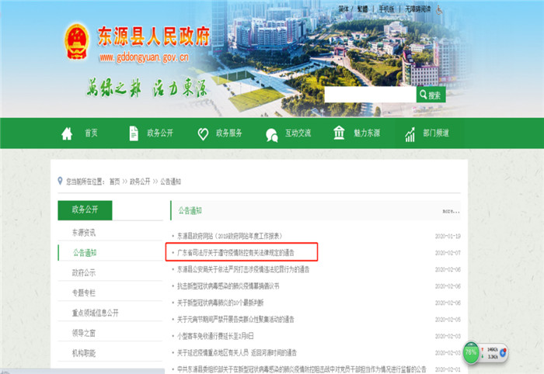Click the building icon beside 魅力东源
This screenshot has height=374, width=544.
(339, 133)
